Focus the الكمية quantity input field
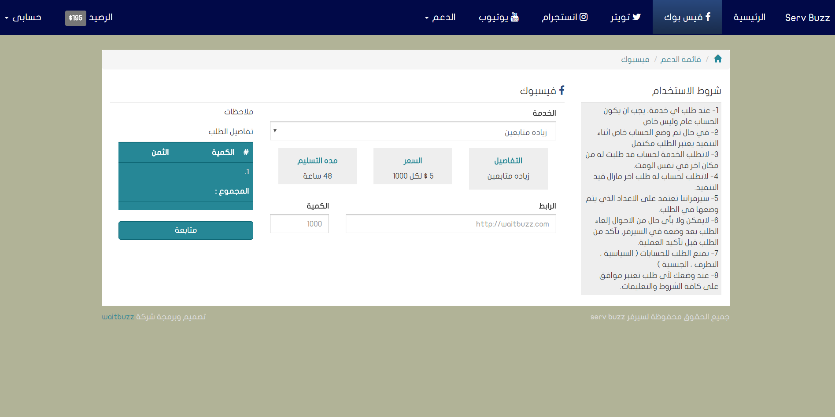835x417 pixels. click(299, 224)
